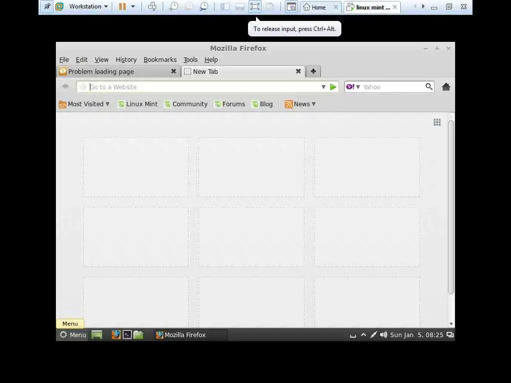Viewport: 511px width, 383px height.
Task: Launch Terminal from panel launcher
Action: tap(127, 335)
